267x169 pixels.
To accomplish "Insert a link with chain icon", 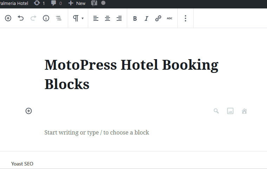I will tap(158, 18).
